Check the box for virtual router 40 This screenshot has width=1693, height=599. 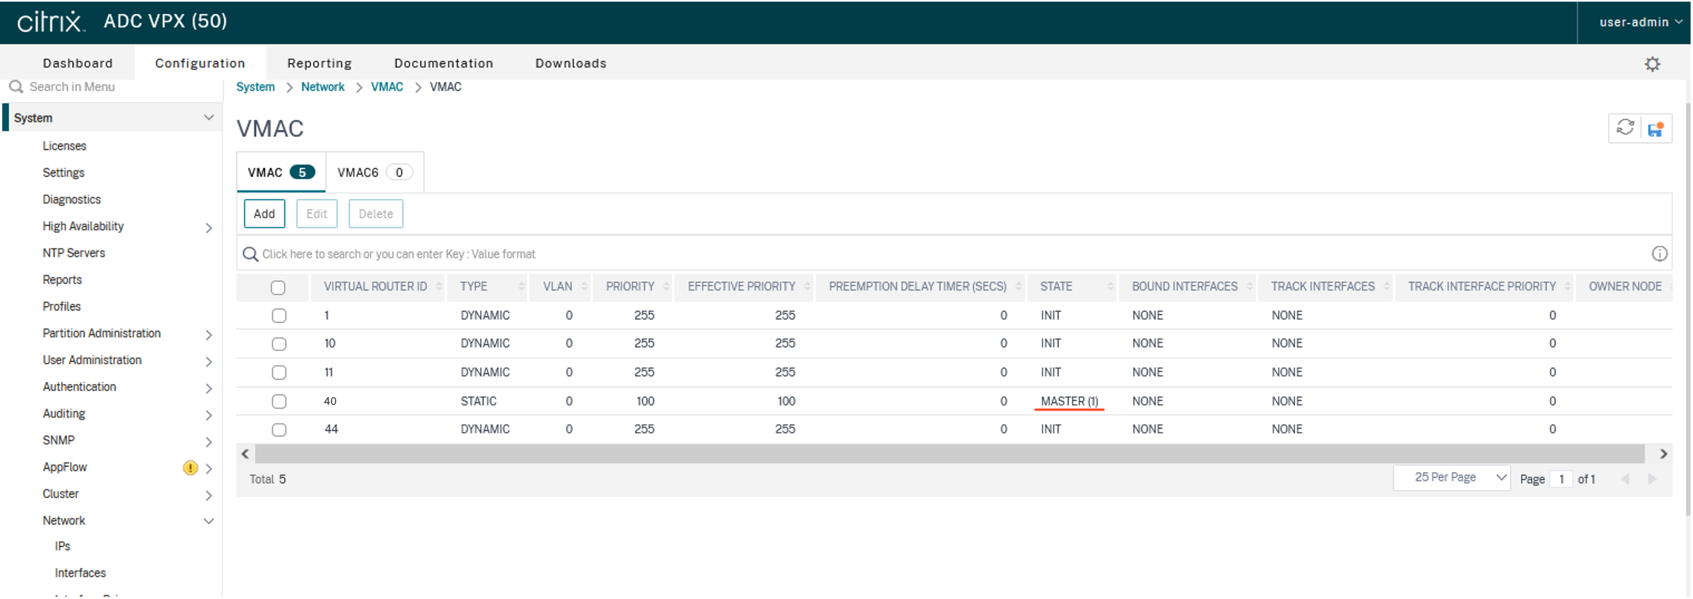(x=278, y=401)
